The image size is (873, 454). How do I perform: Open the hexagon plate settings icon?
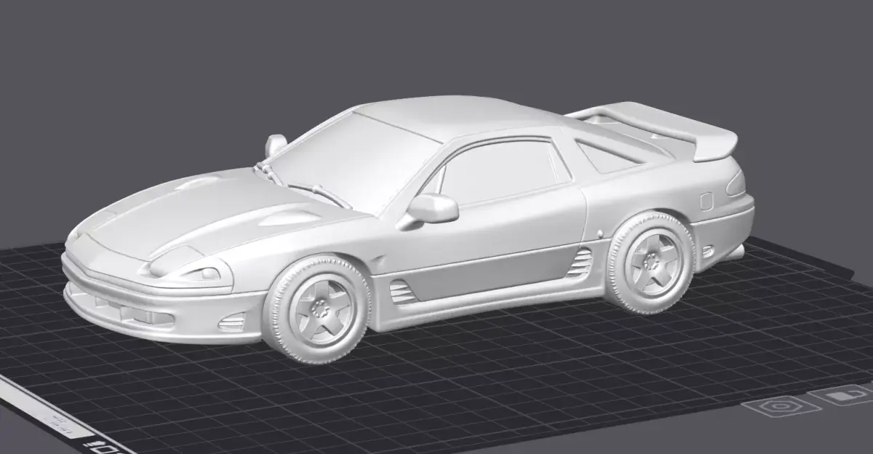[x=783, y=407]
